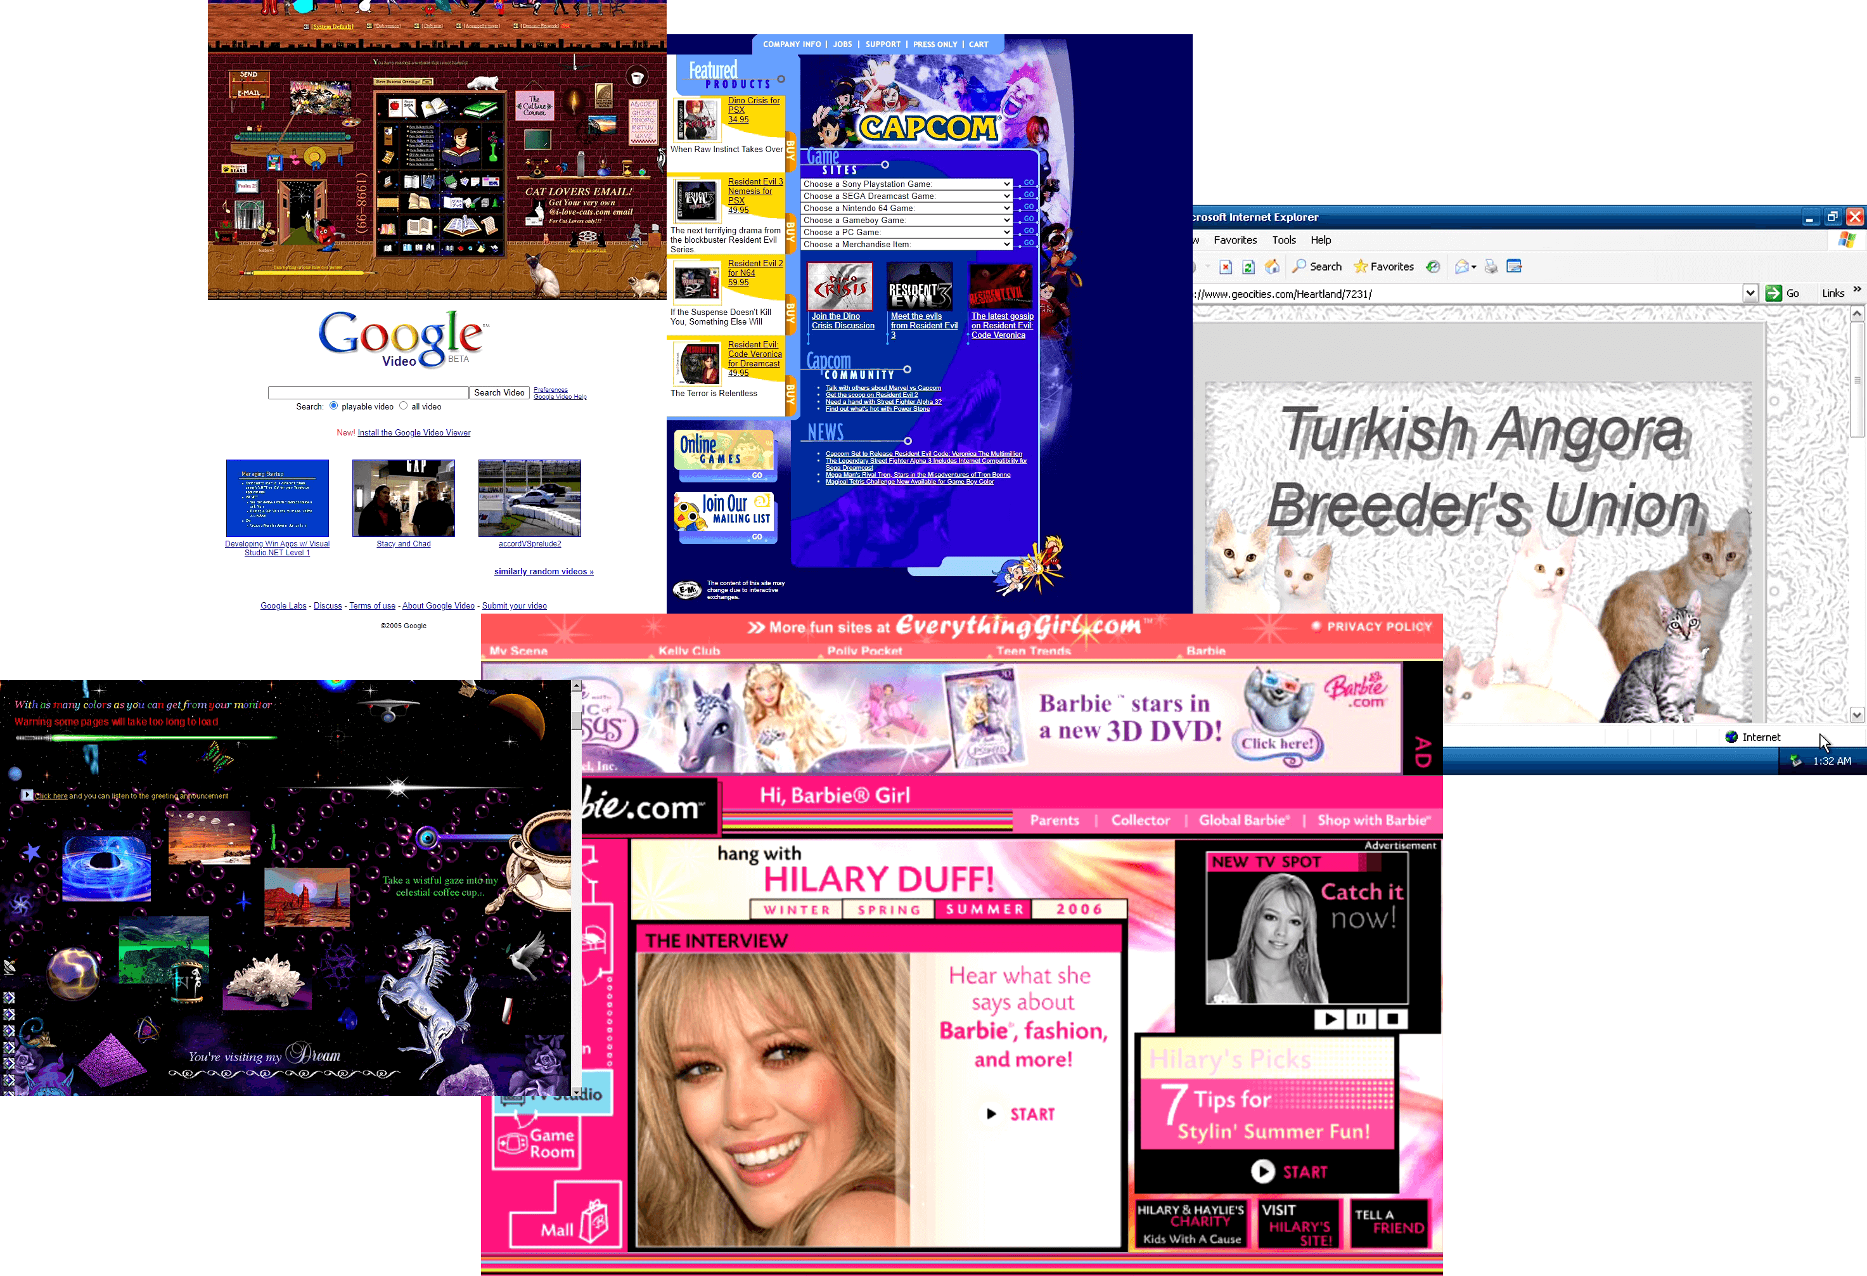Click the Search Video button
1867x1276 pixels.
click(499, 393)
